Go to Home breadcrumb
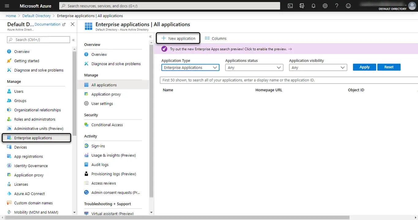The height and width of the screenshot is (220, 418). point(11,16)
